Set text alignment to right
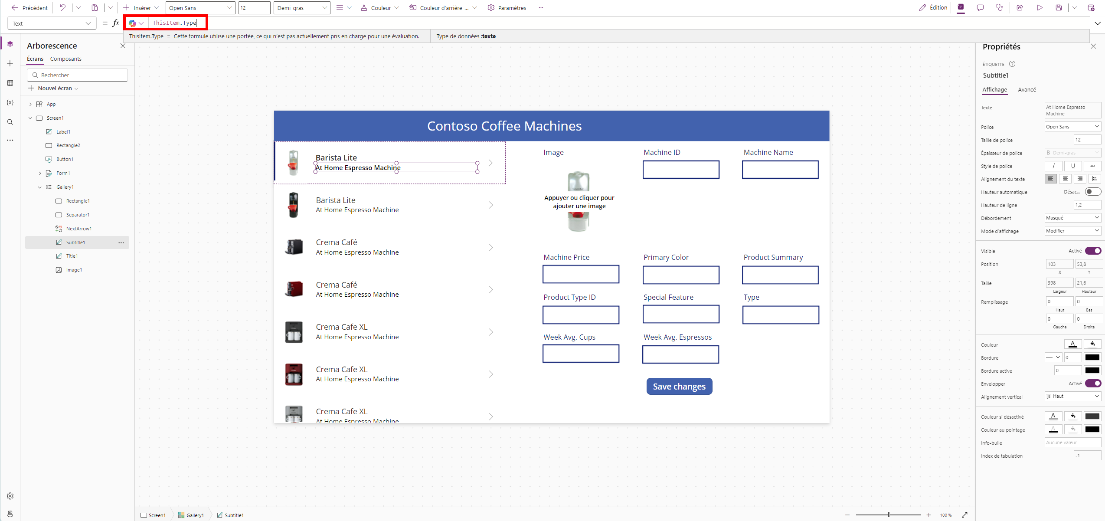This screenshot has height=521, width=1105. pos(1080,179)
